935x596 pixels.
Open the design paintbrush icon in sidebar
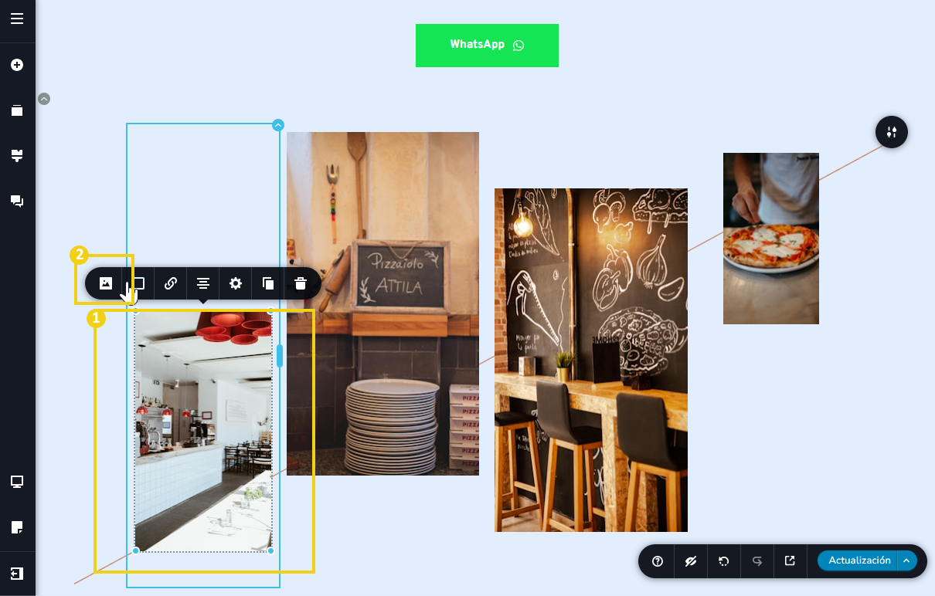(x=17, y=156)
